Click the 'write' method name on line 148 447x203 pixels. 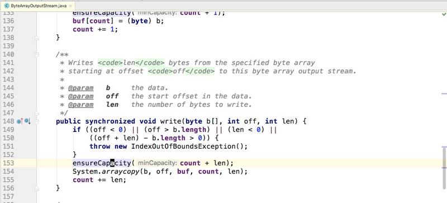pyautogui.click(x=171, y=121)
